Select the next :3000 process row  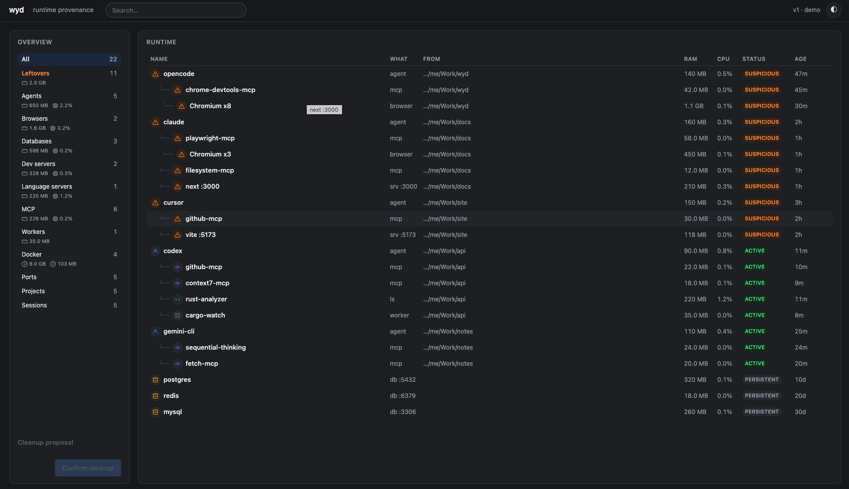click(489, 187)
